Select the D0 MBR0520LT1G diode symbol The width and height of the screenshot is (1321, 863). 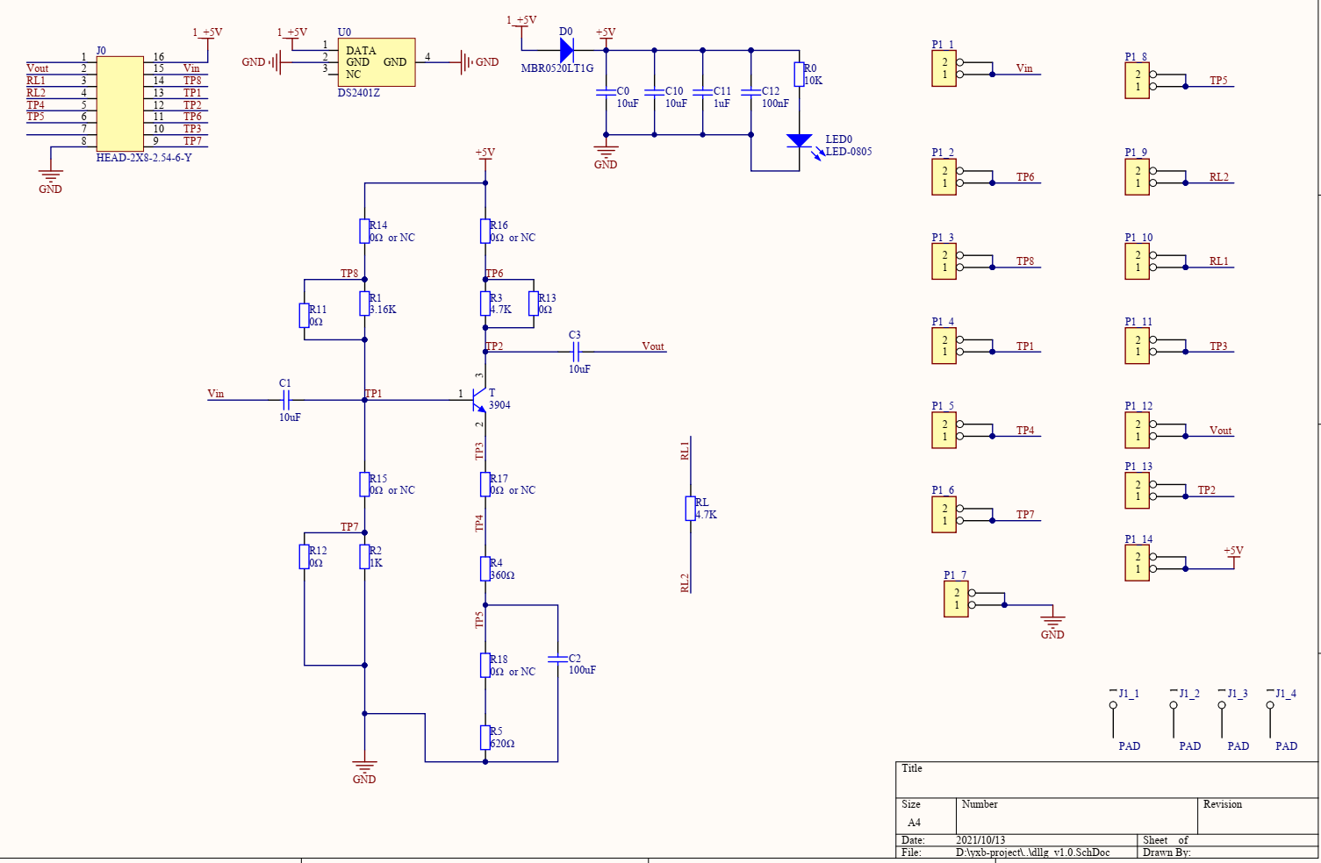coord(566,50)
